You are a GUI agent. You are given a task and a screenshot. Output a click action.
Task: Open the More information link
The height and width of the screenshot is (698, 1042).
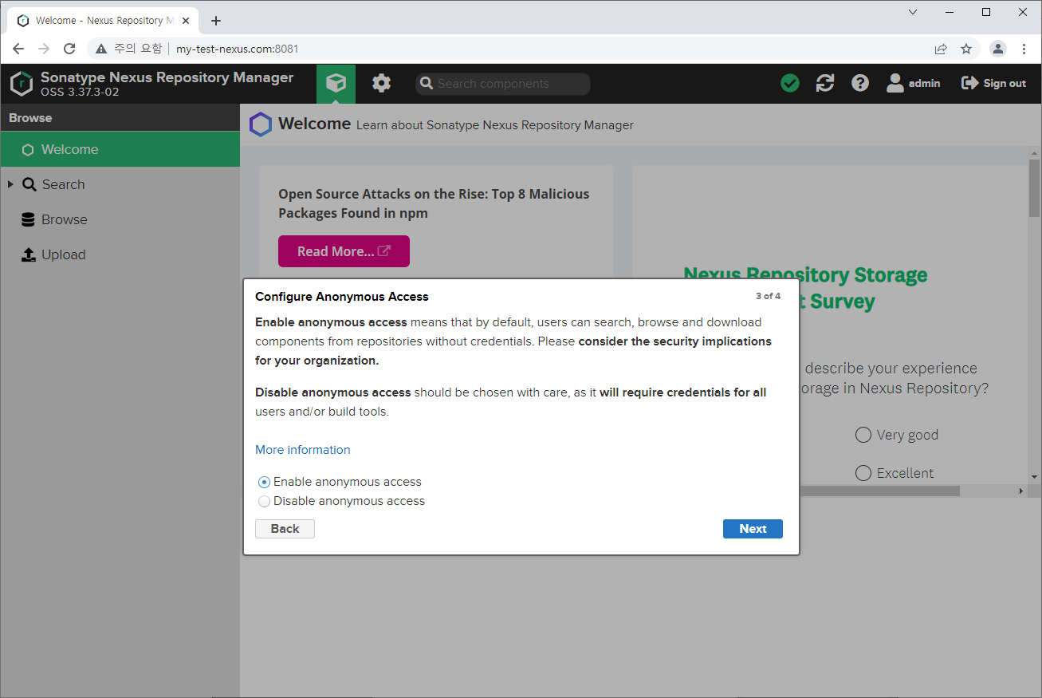(303, 450)
